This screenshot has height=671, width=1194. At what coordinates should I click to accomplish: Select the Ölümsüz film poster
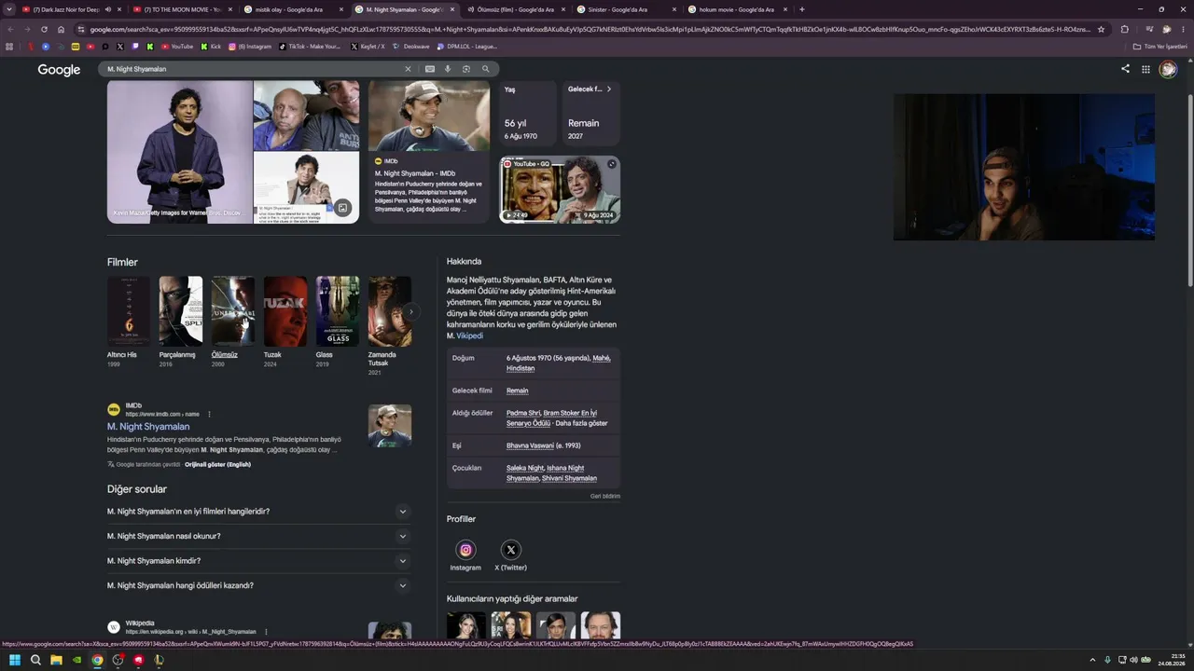click(233, 311)
